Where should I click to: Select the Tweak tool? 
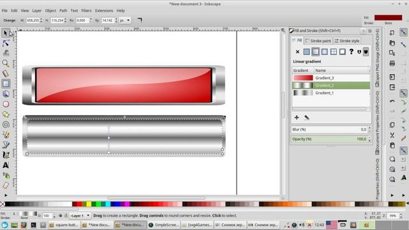pyautogui.click(x=6, y=53)
